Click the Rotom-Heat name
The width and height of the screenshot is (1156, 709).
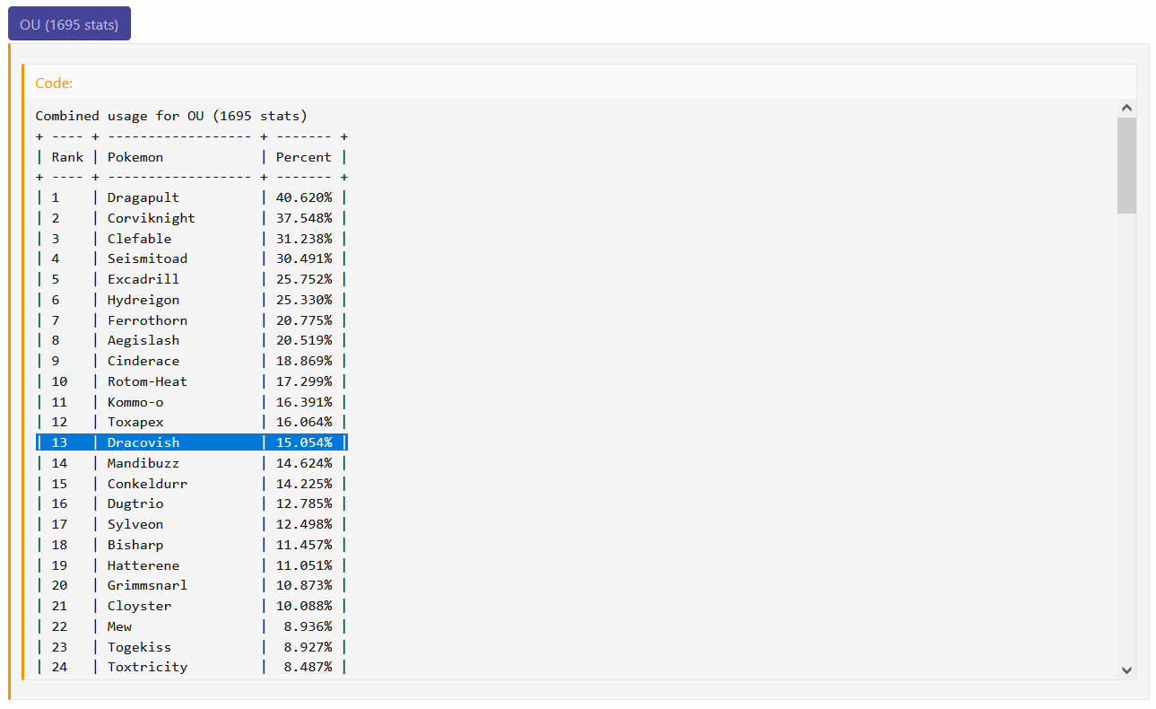(x=147, y=381)
